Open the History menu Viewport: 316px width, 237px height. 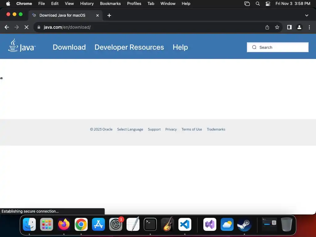pos(87,4)
